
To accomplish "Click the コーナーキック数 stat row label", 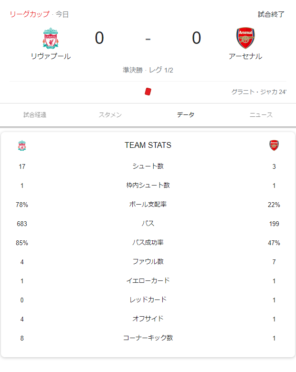I will click(148, 338).
